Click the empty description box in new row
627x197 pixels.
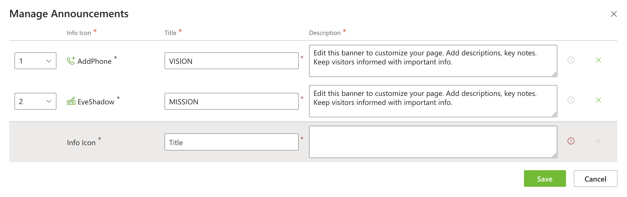[433, 142]
